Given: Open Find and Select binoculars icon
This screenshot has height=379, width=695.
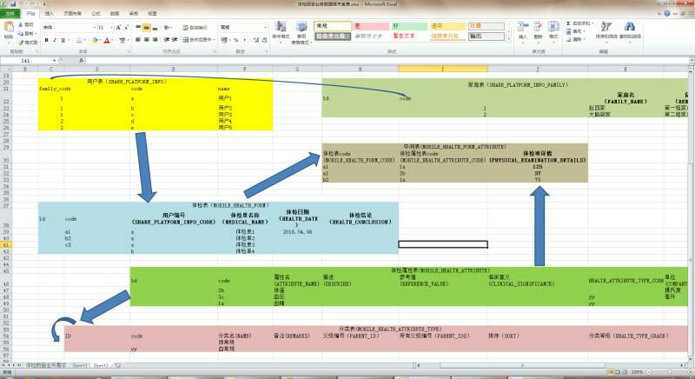Looking at the screenshot, I should click(x=630, y=29).
